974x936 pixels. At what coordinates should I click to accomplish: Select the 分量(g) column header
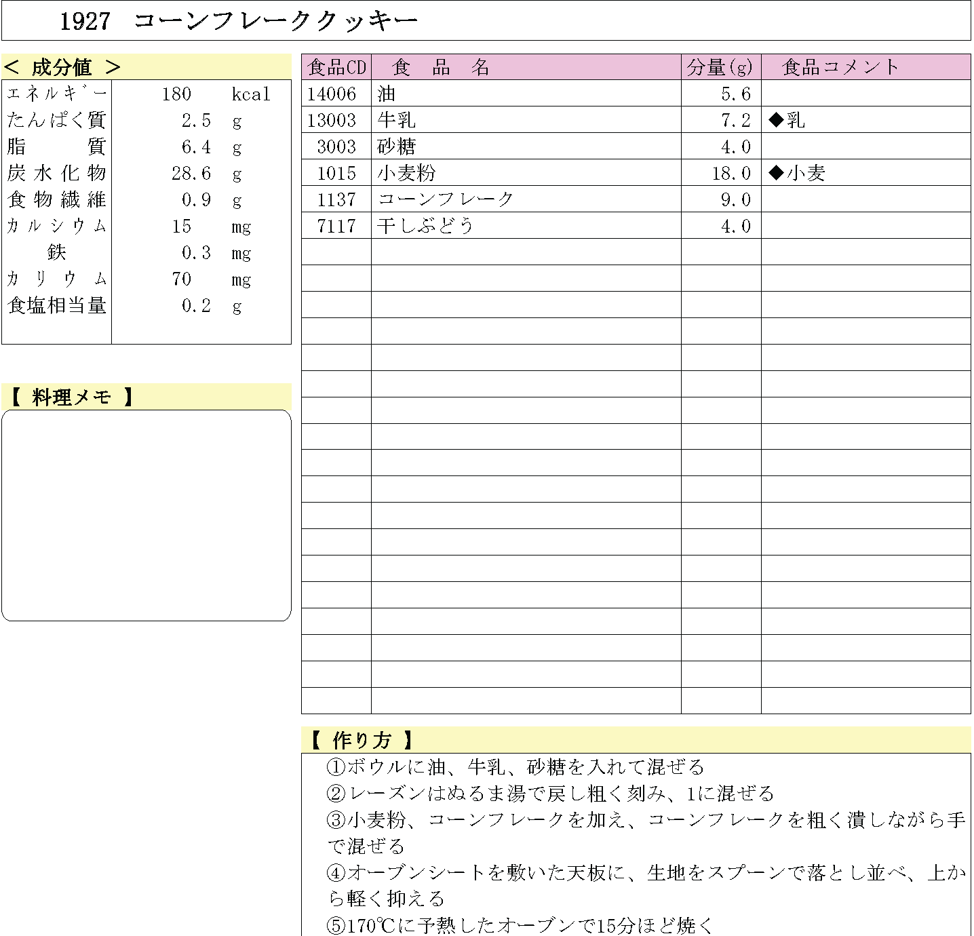coord(720,67)
